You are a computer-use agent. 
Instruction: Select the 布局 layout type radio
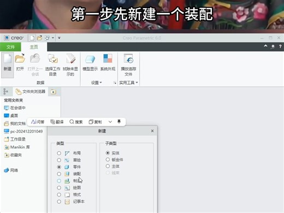click(59, 153)
